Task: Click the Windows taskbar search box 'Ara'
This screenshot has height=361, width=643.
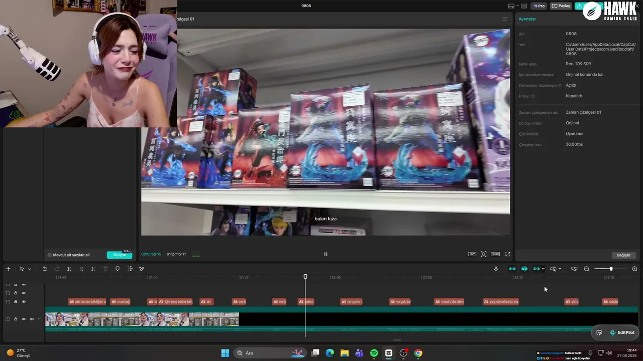Action: click(270, 353)
